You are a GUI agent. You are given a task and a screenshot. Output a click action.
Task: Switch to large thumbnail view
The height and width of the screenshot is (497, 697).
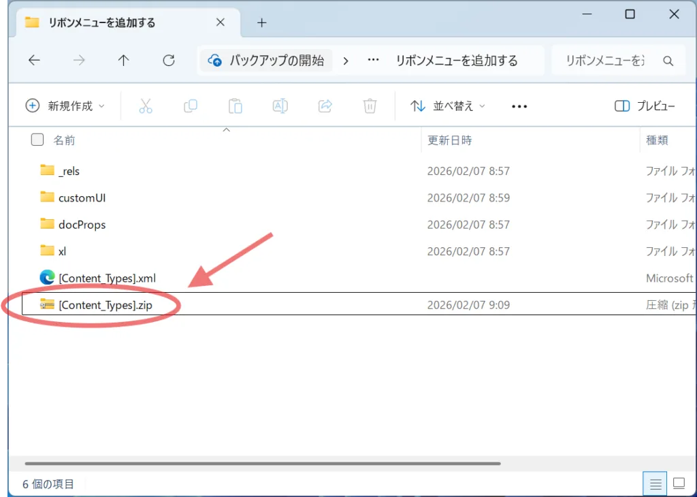pyautogui.click(x=679, y=483)
